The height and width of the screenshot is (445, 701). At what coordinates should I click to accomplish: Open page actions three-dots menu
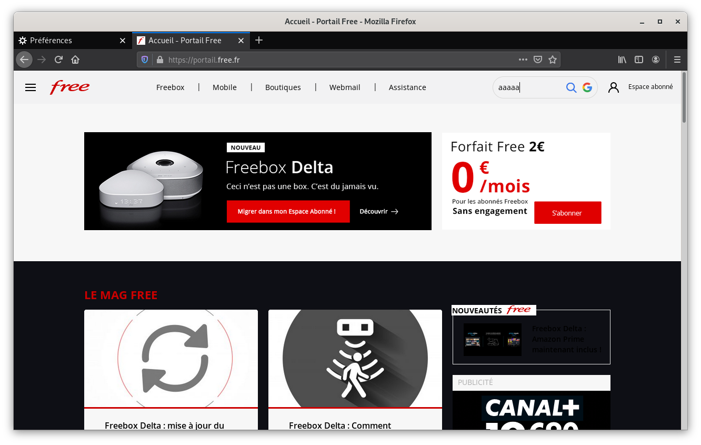(523, 60)
